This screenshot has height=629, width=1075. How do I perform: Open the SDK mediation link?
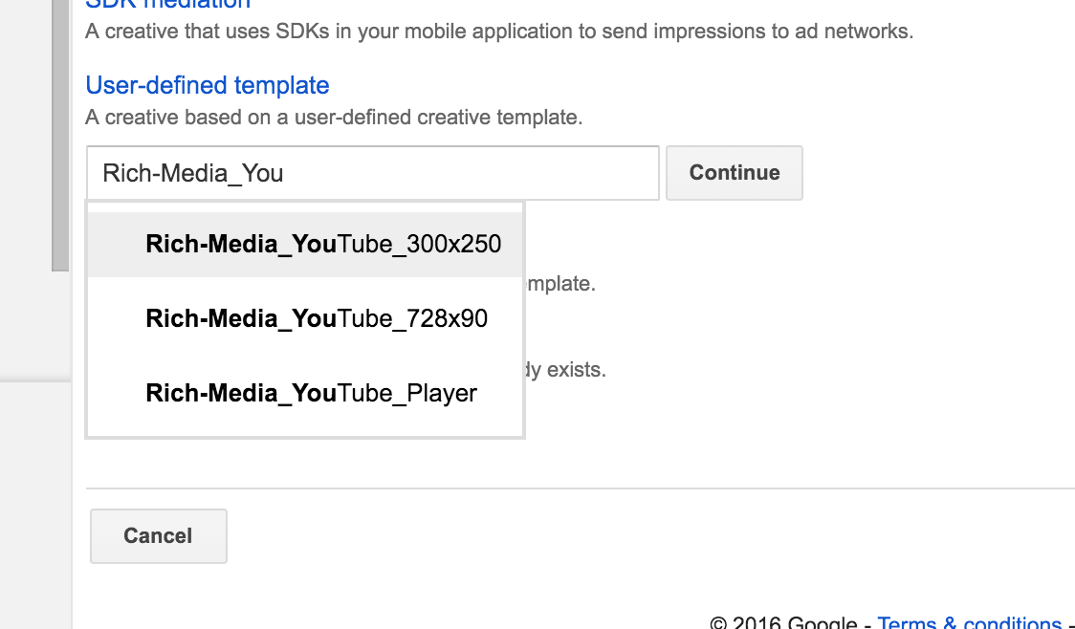pos(168,5)
